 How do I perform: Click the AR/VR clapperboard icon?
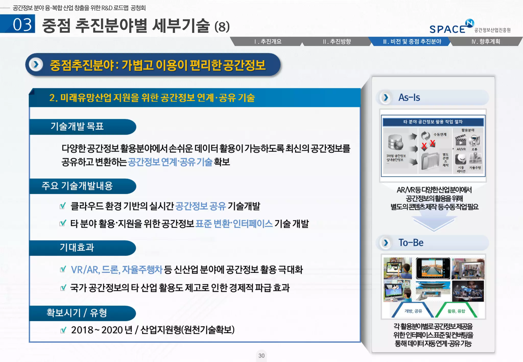pyautogui.click(x=461, y=140)
